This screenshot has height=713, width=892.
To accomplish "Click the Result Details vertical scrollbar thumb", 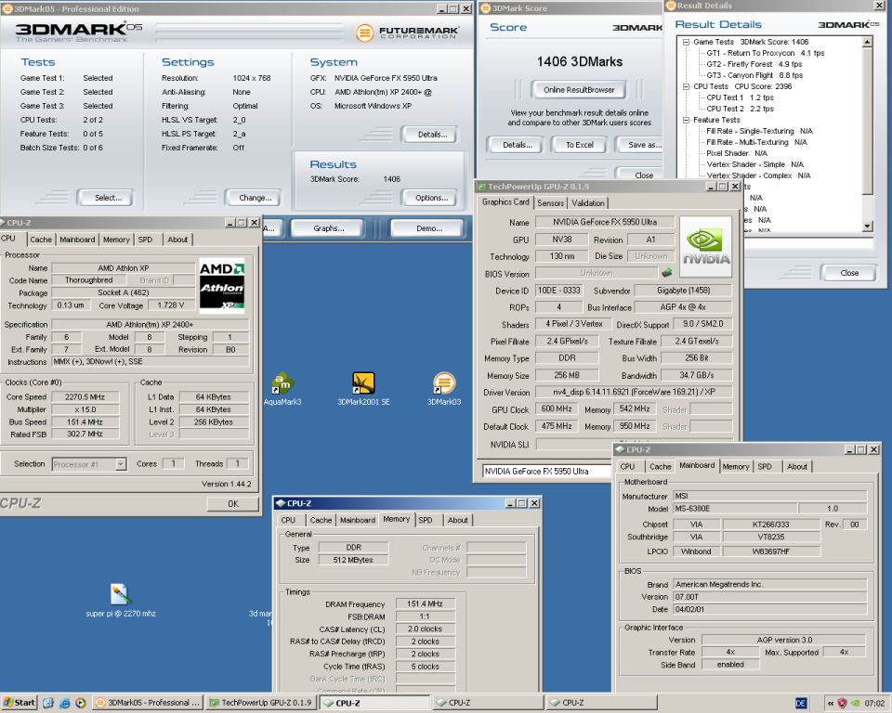I will (868, 121).
